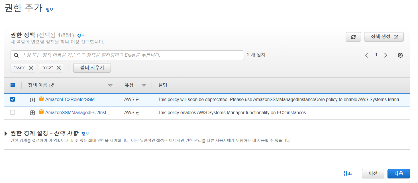Click orange policy icon for AmazonSSMManagedEC2Inst row
418x183 pixels.
pos(41,112)
